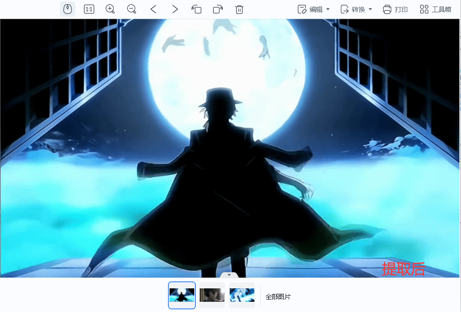The width and height of the screenshot is (461, 312).
Task: Select the second dark character thumbnail
Action: click(x=212, y=295)
